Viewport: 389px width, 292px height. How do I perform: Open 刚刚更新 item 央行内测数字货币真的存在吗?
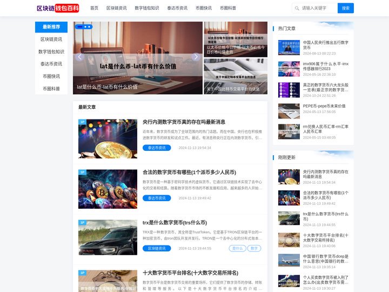click(325, 174)
